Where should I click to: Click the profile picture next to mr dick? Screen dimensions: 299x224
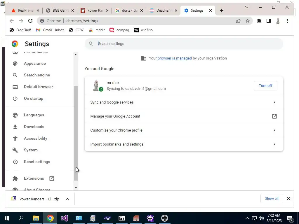96,86
